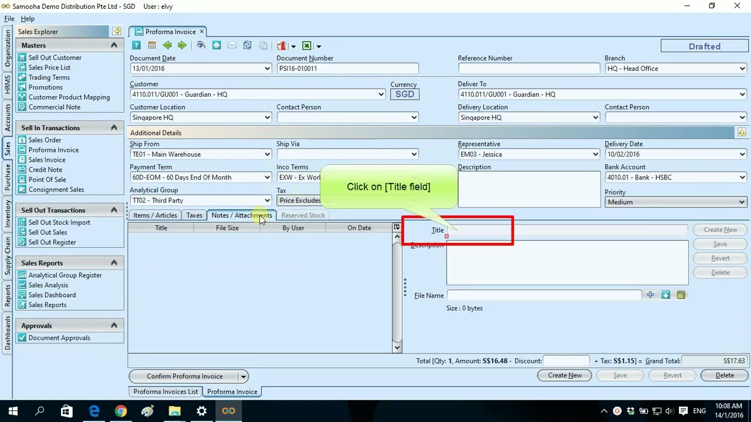The image size is (751, 422).
Task: Open Google Chrome from the taskbar
Action: [120, 411]
